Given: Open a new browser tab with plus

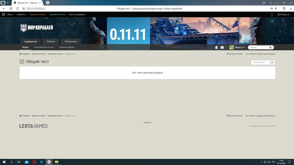Looking at the screenshot, I should coord(48,3).
